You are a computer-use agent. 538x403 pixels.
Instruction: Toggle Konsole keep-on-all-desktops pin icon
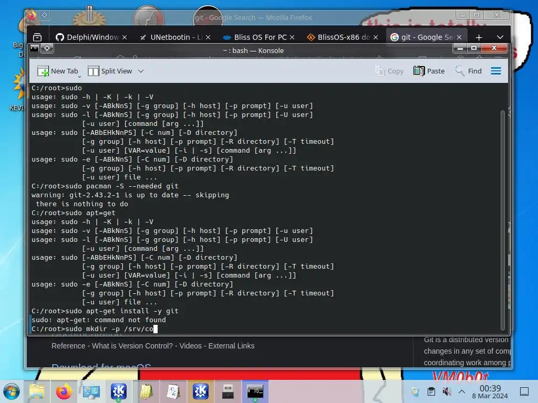click(47, 48)
